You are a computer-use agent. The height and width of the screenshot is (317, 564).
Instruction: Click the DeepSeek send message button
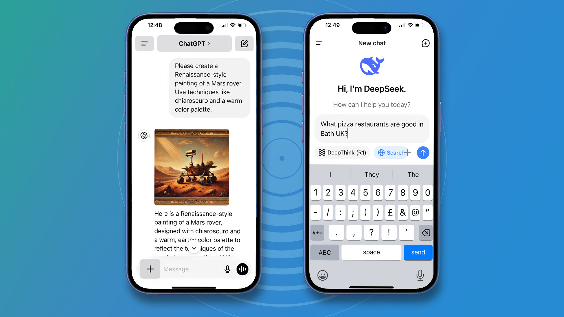tap(423, 152)
